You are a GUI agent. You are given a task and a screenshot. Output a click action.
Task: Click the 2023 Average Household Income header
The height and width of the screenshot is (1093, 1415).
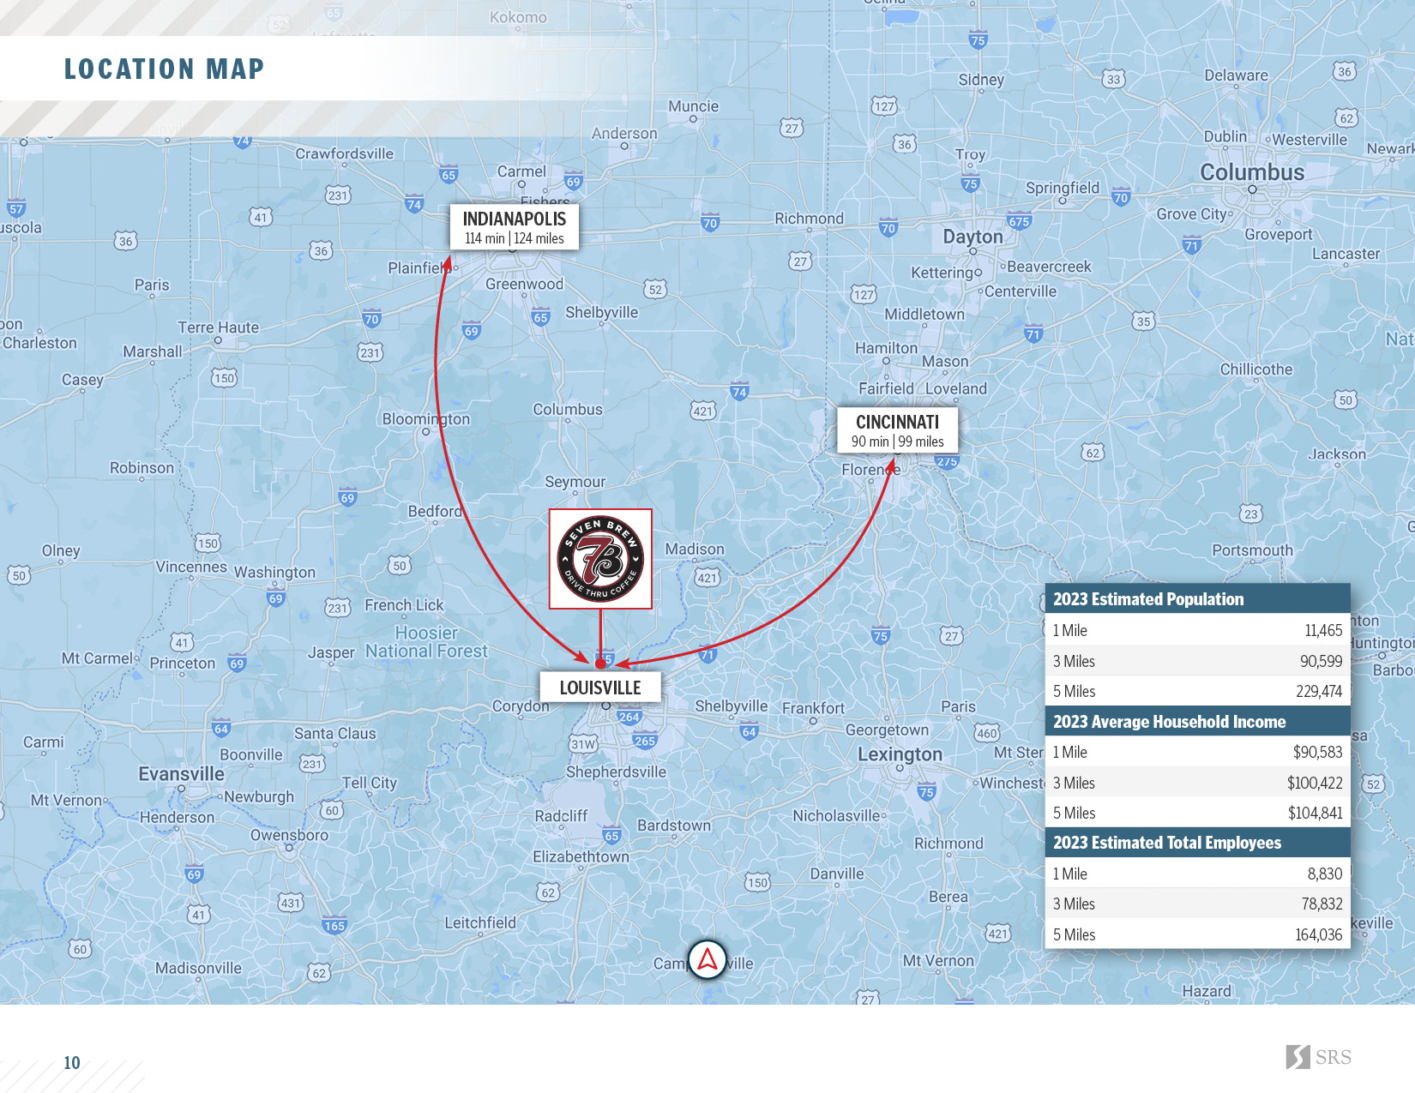tap(1197, 722)
